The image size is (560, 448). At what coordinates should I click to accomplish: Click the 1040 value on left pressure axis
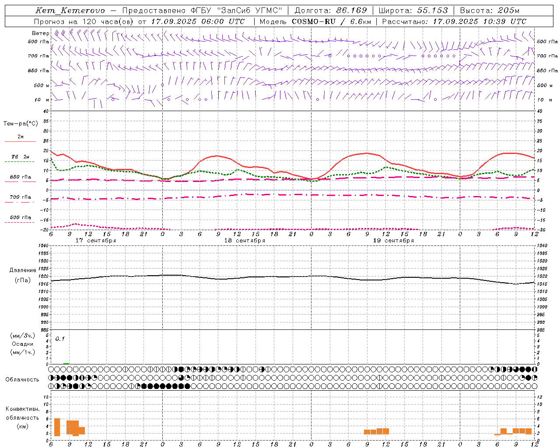click(44, 246)
